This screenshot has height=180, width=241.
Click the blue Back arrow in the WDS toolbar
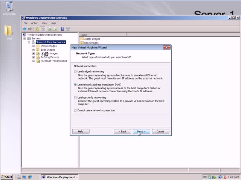point(24,29)
